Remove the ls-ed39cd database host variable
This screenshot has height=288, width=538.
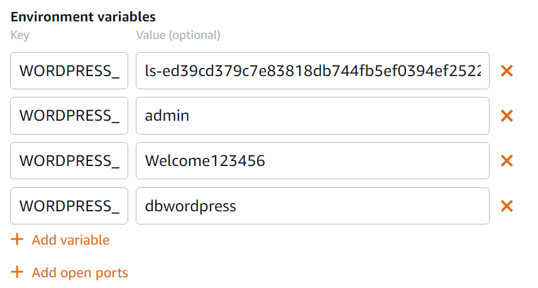click(507, 71)
